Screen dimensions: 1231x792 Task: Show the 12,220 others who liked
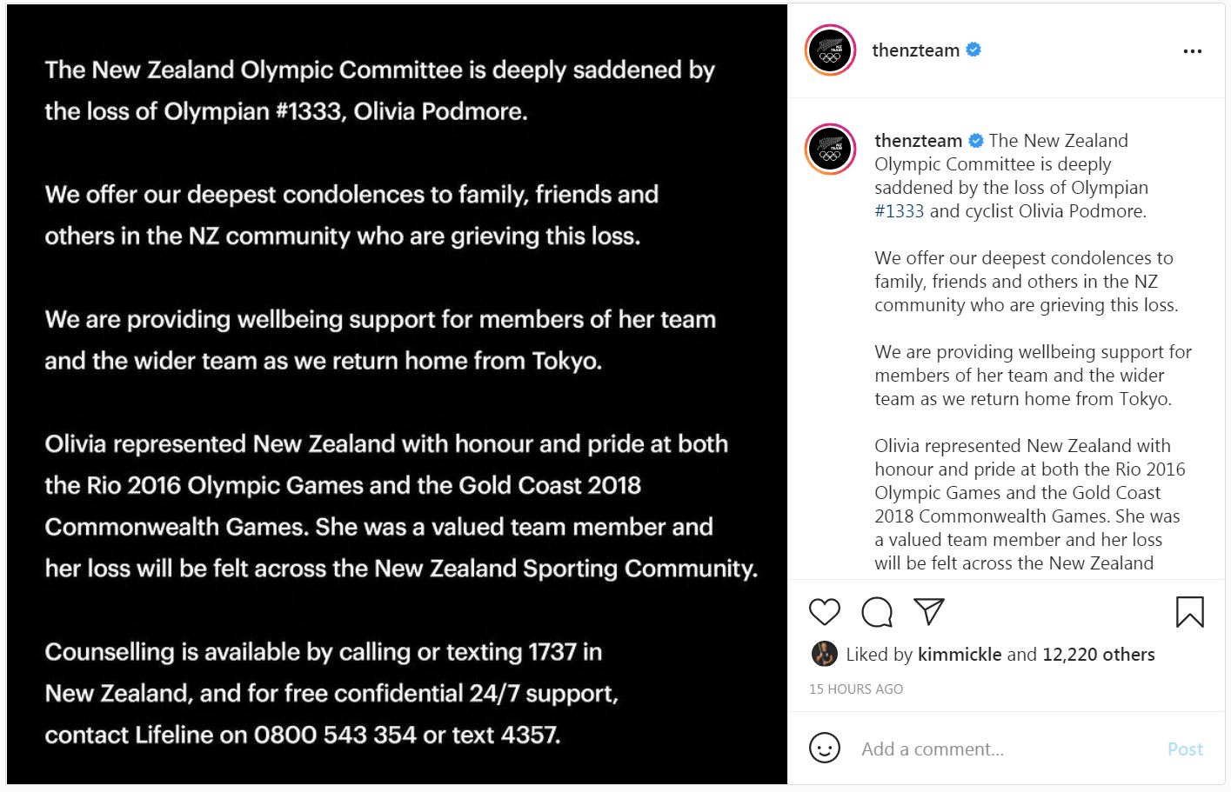pyautogui.click(x=1098, y=655)
